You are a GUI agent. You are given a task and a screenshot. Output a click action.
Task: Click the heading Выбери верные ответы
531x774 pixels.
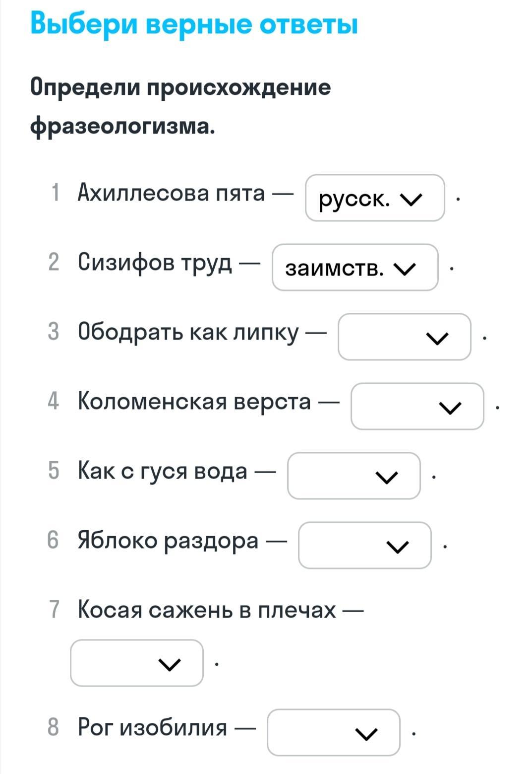tap(194, 24)
